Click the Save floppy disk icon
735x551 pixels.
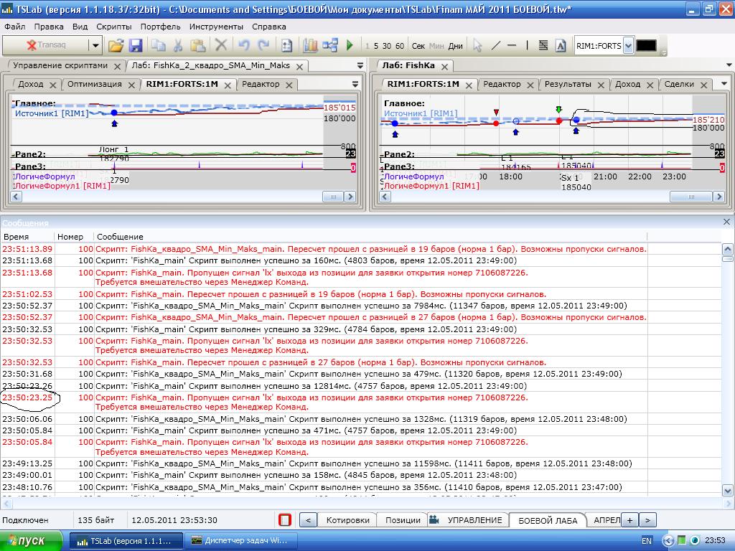click(x=135, y=46)
